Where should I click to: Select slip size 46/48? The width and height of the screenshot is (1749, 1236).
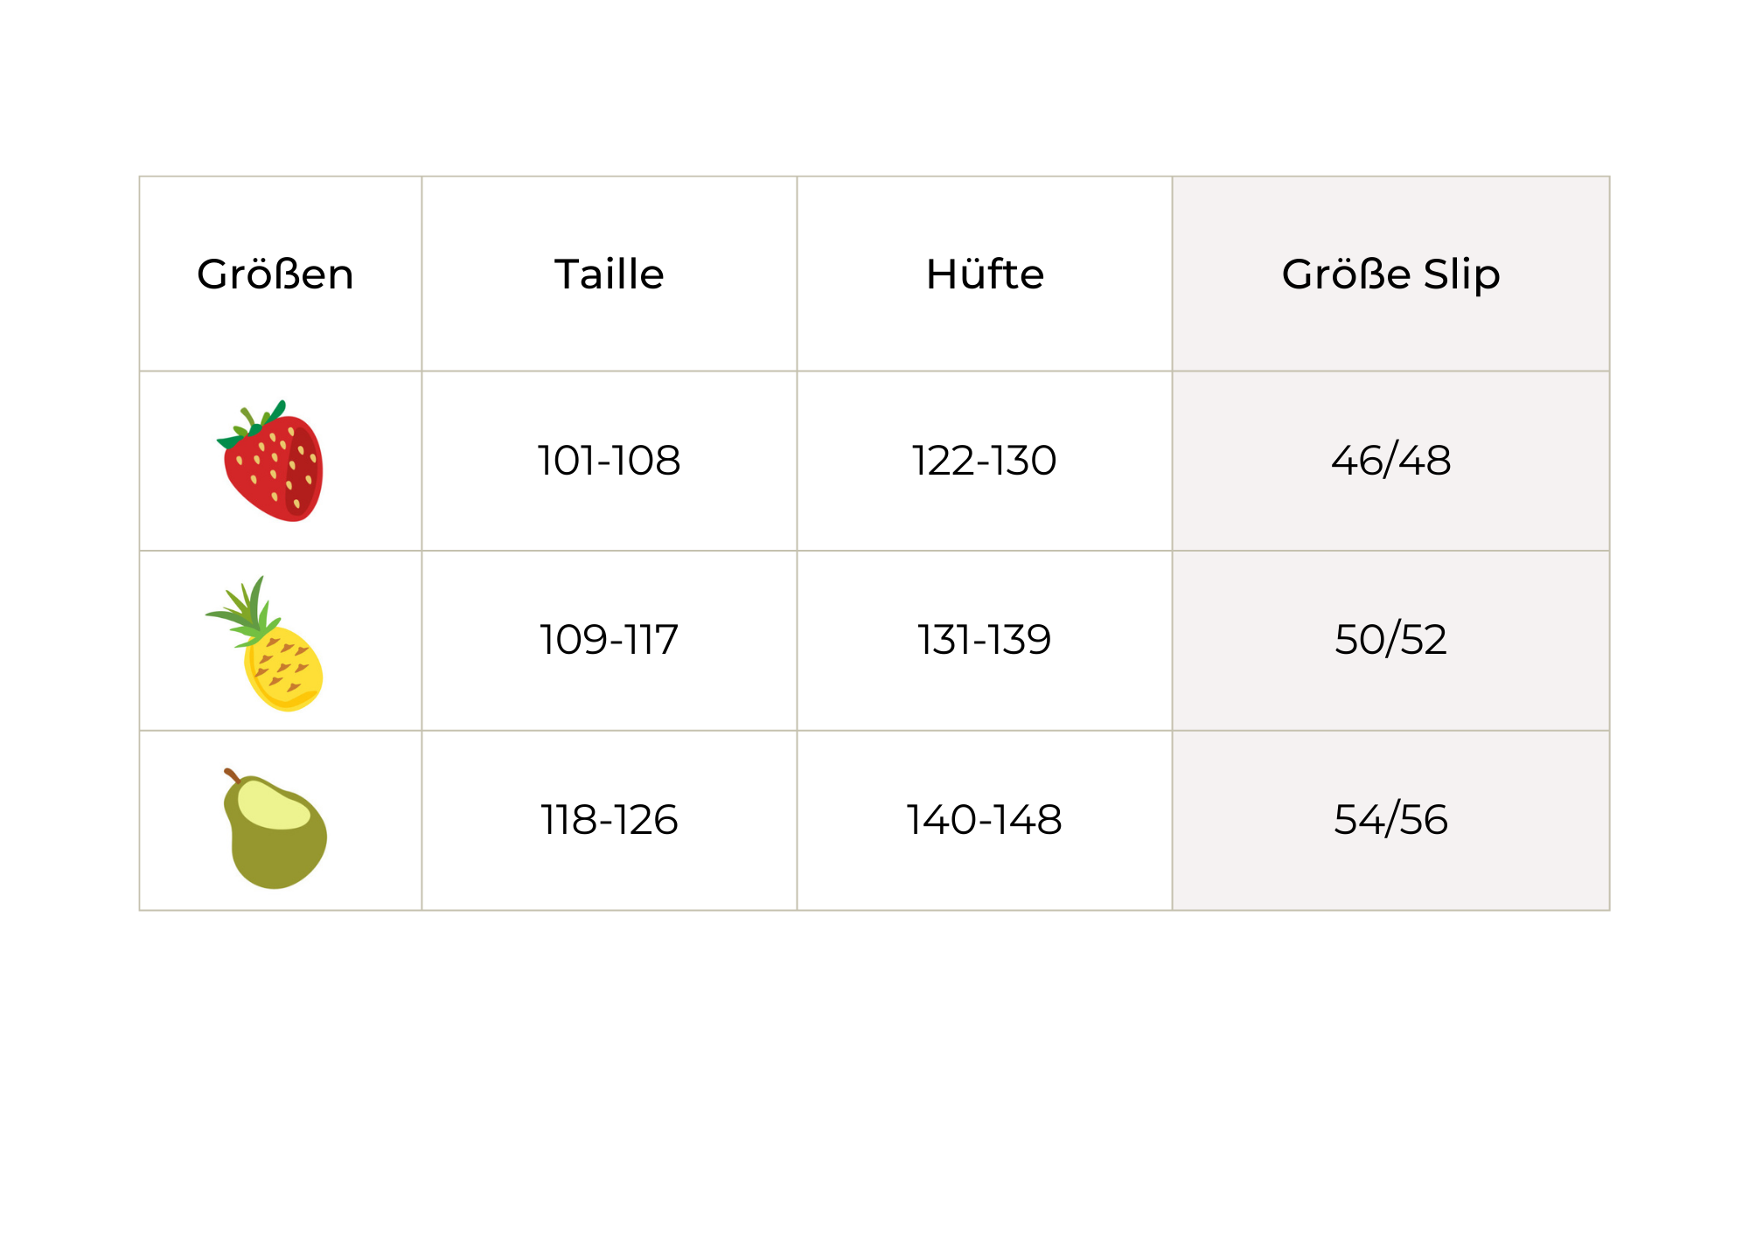[1390, 461]
